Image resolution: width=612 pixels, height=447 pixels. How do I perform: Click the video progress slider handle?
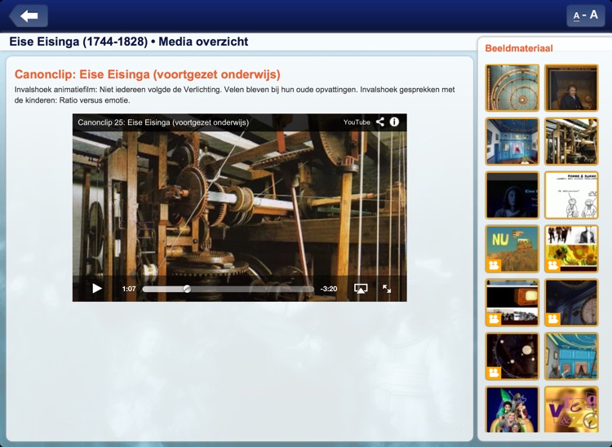coord(188,289)
